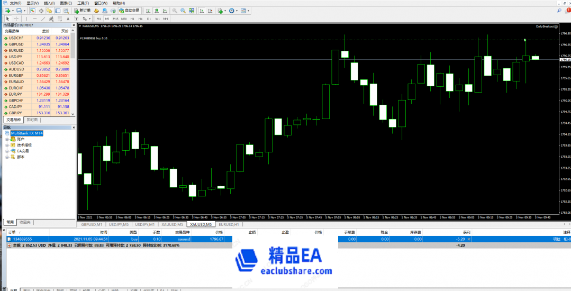571x291 pixels.
Task: Toggle chart auto scroll icon
Action: [202, 11]
